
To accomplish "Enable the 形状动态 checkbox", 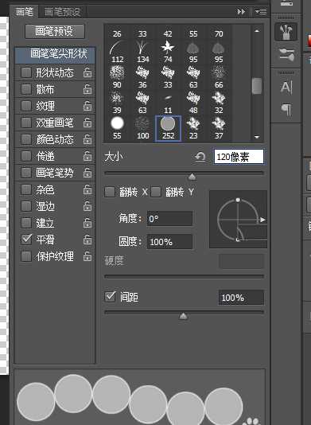I will click(26, 72).
